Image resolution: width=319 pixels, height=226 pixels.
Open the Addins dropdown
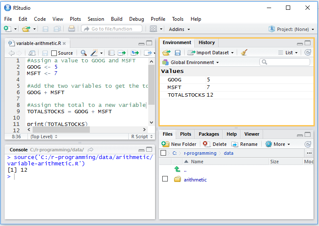click(x=179, y=29)
